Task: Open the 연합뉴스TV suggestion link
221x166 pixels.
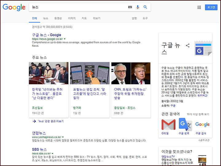Action: point(168,156)
